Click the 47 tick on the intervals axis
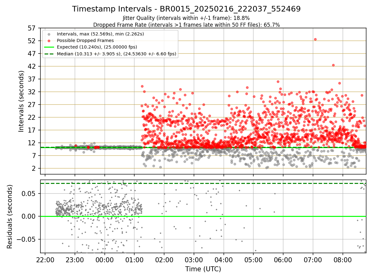 32,54
